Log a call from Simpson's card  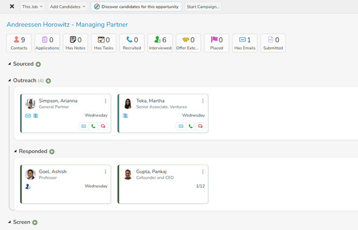(93, 126)
